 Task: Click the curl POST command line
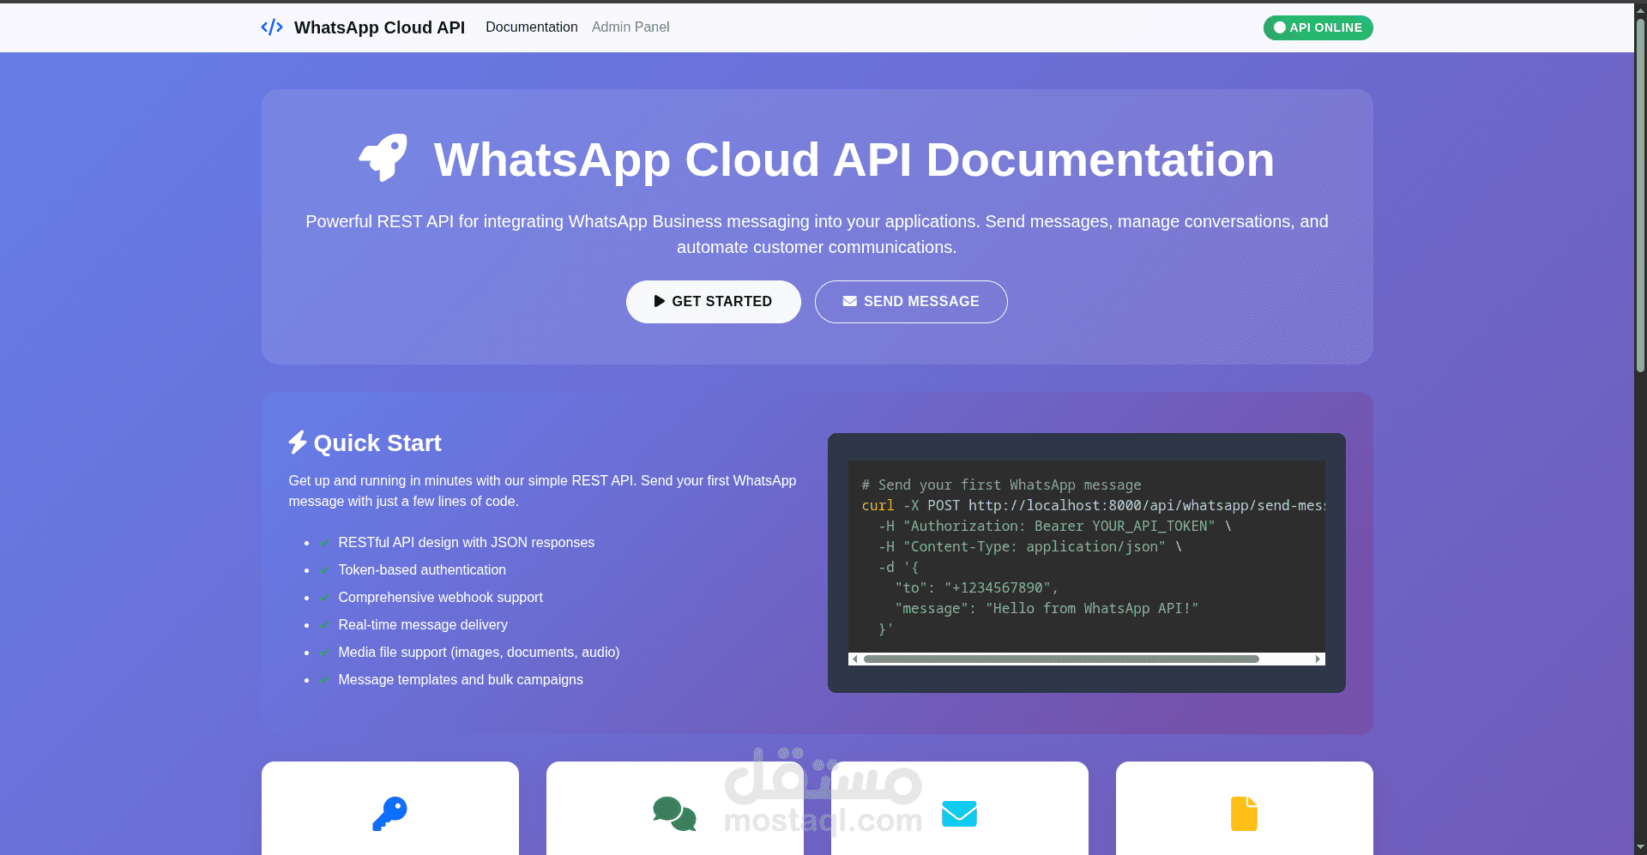pos(1093,506)
